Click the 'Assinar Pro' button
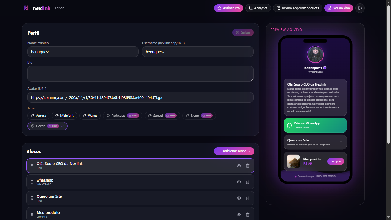The width and height of the screenshot is (391, 220). (228, 8)
